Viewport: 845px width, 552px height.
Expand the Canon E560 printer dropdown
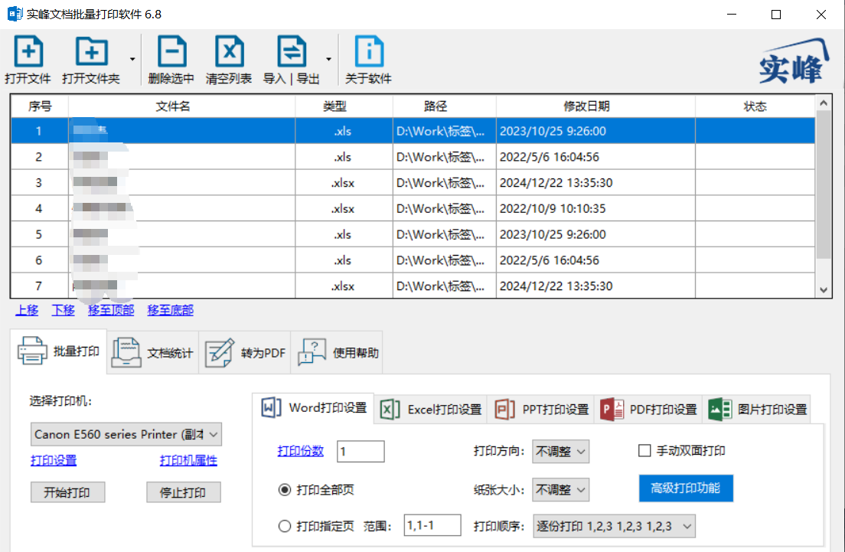tap(126, 435)
